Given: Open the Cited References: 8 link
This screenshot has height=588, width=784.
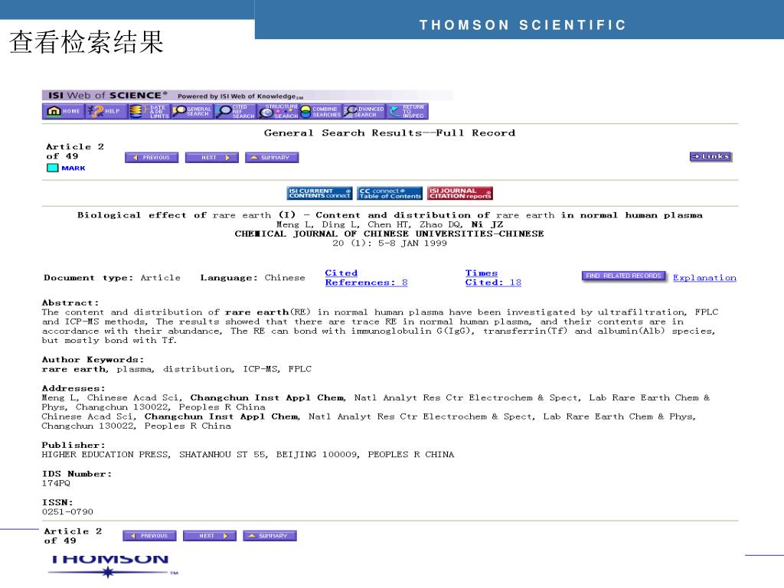Looking at the screenshot, I should [366, 277].
